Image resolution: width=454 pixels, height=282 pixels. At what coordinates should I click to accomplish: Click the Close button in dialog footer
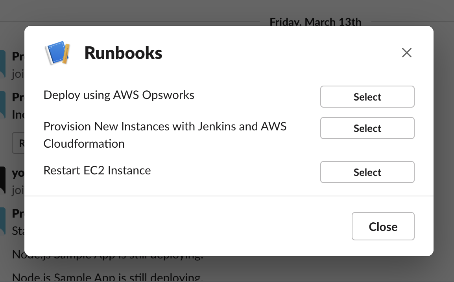click(x=383, y=226)
